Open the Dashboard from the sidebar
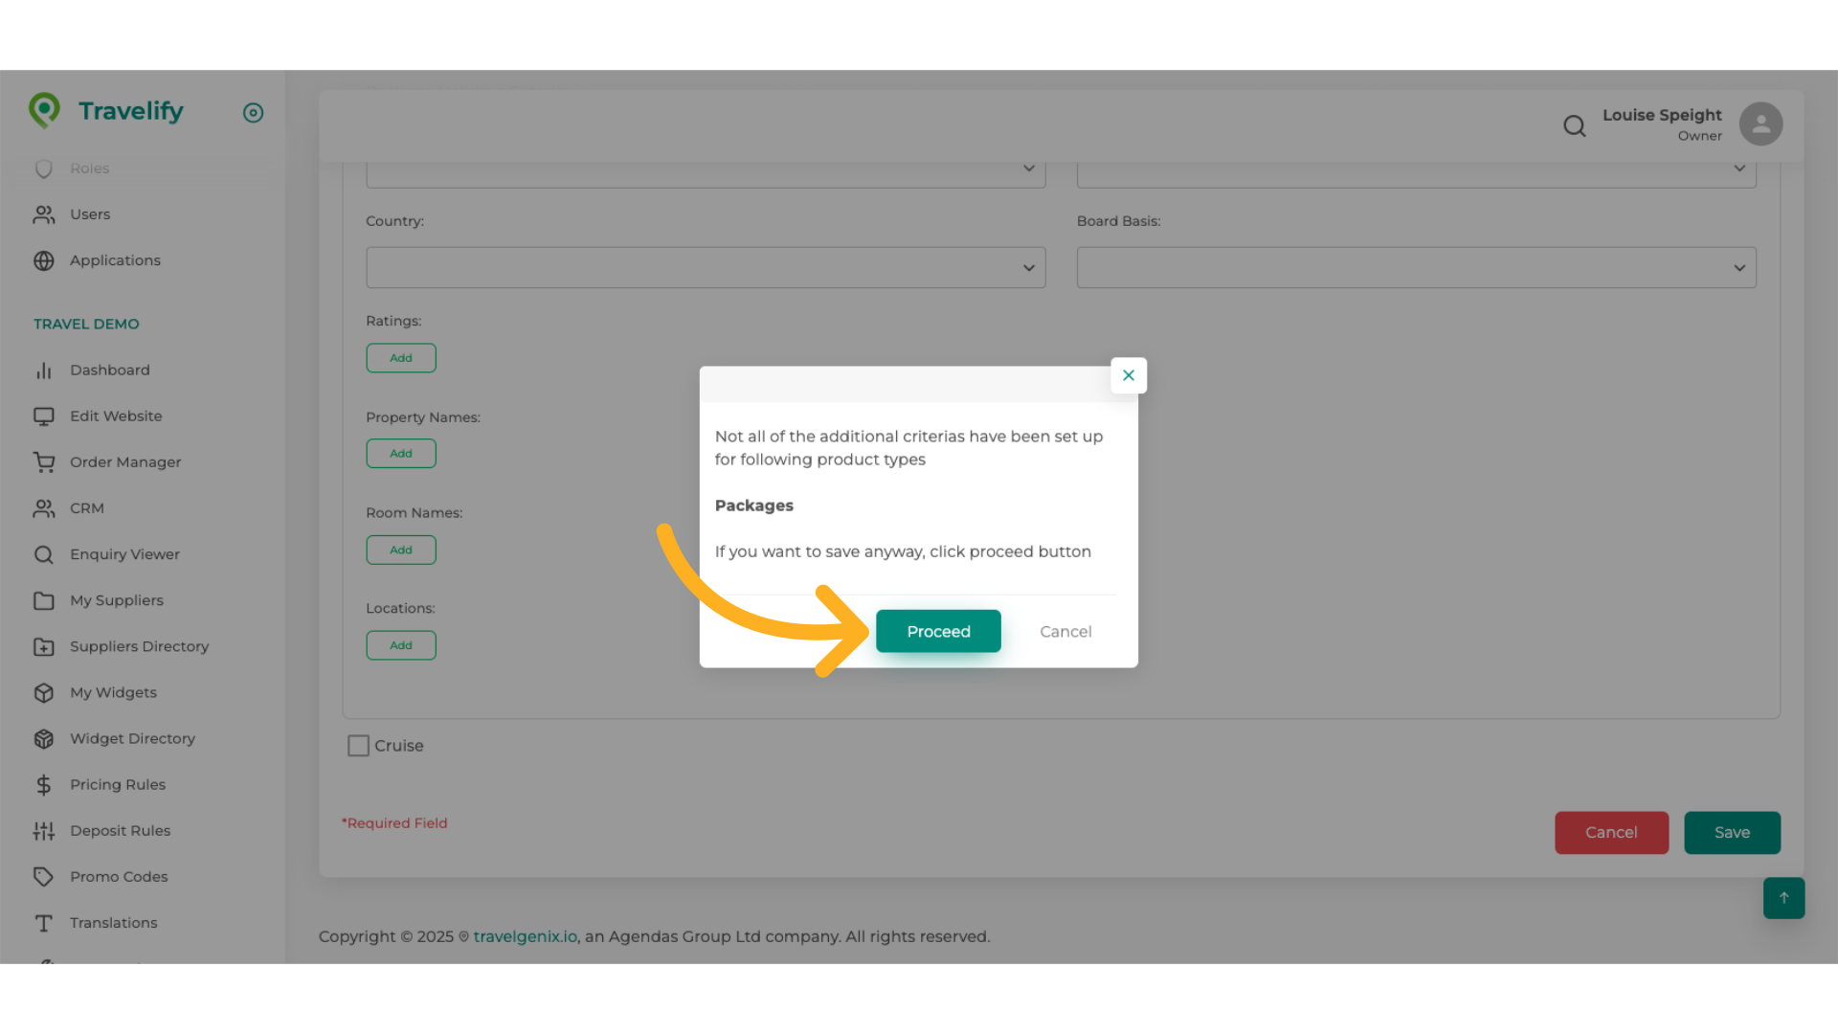1838x1034 pixels. (109, 370)
